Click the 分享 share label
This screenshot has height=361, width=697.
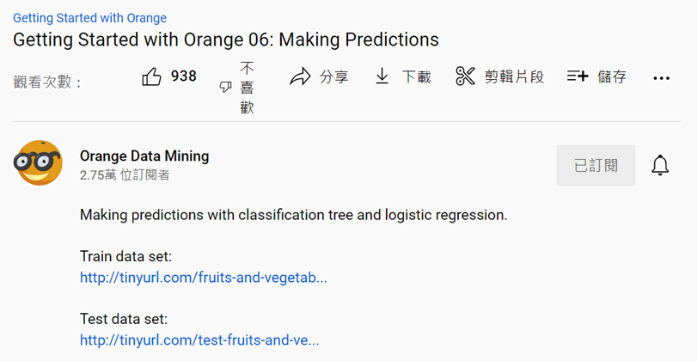[334, 77]
